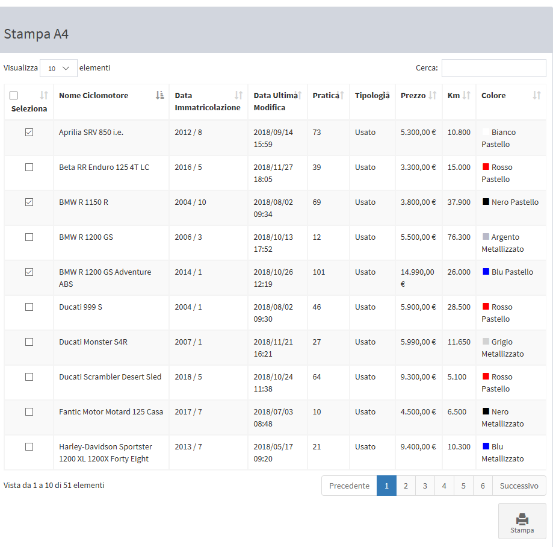Sort by Data Ultima Modifica icon
Viewport: 553px width, 547px height.
tap(299, 95)
